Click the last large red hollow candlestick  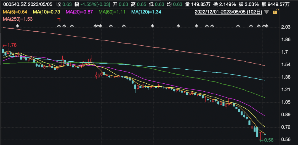(x=260, y=136)
